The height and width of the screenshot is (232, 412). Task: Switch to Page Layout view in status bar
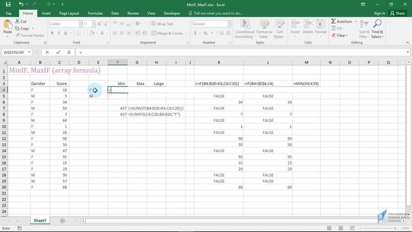click(341, 228)
